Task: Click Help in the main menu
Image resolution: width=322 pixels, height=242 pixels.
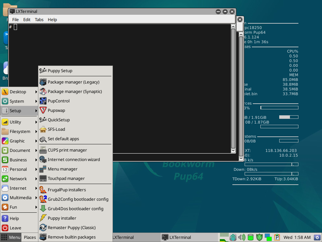Action: [19, 219]
